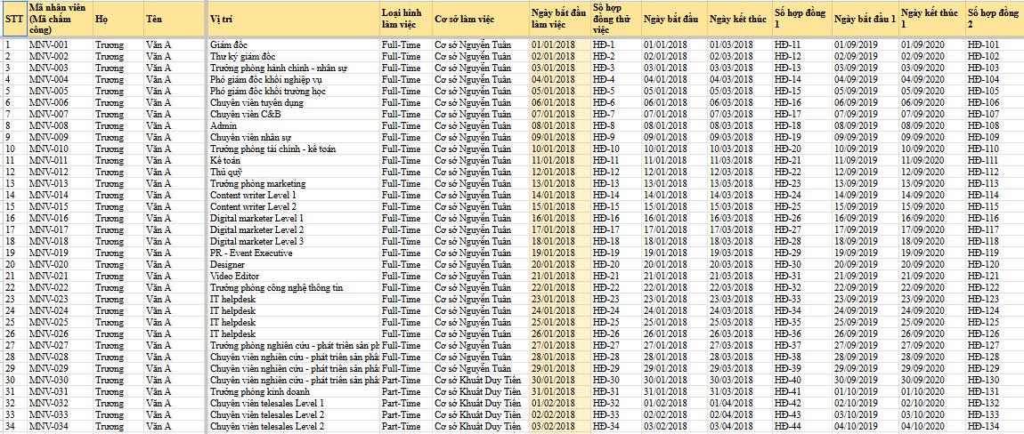This screenshot has width=1024, height=434.
Task: Select the 'Ngày bắt đầu 1' header
Action: (866, 19)
